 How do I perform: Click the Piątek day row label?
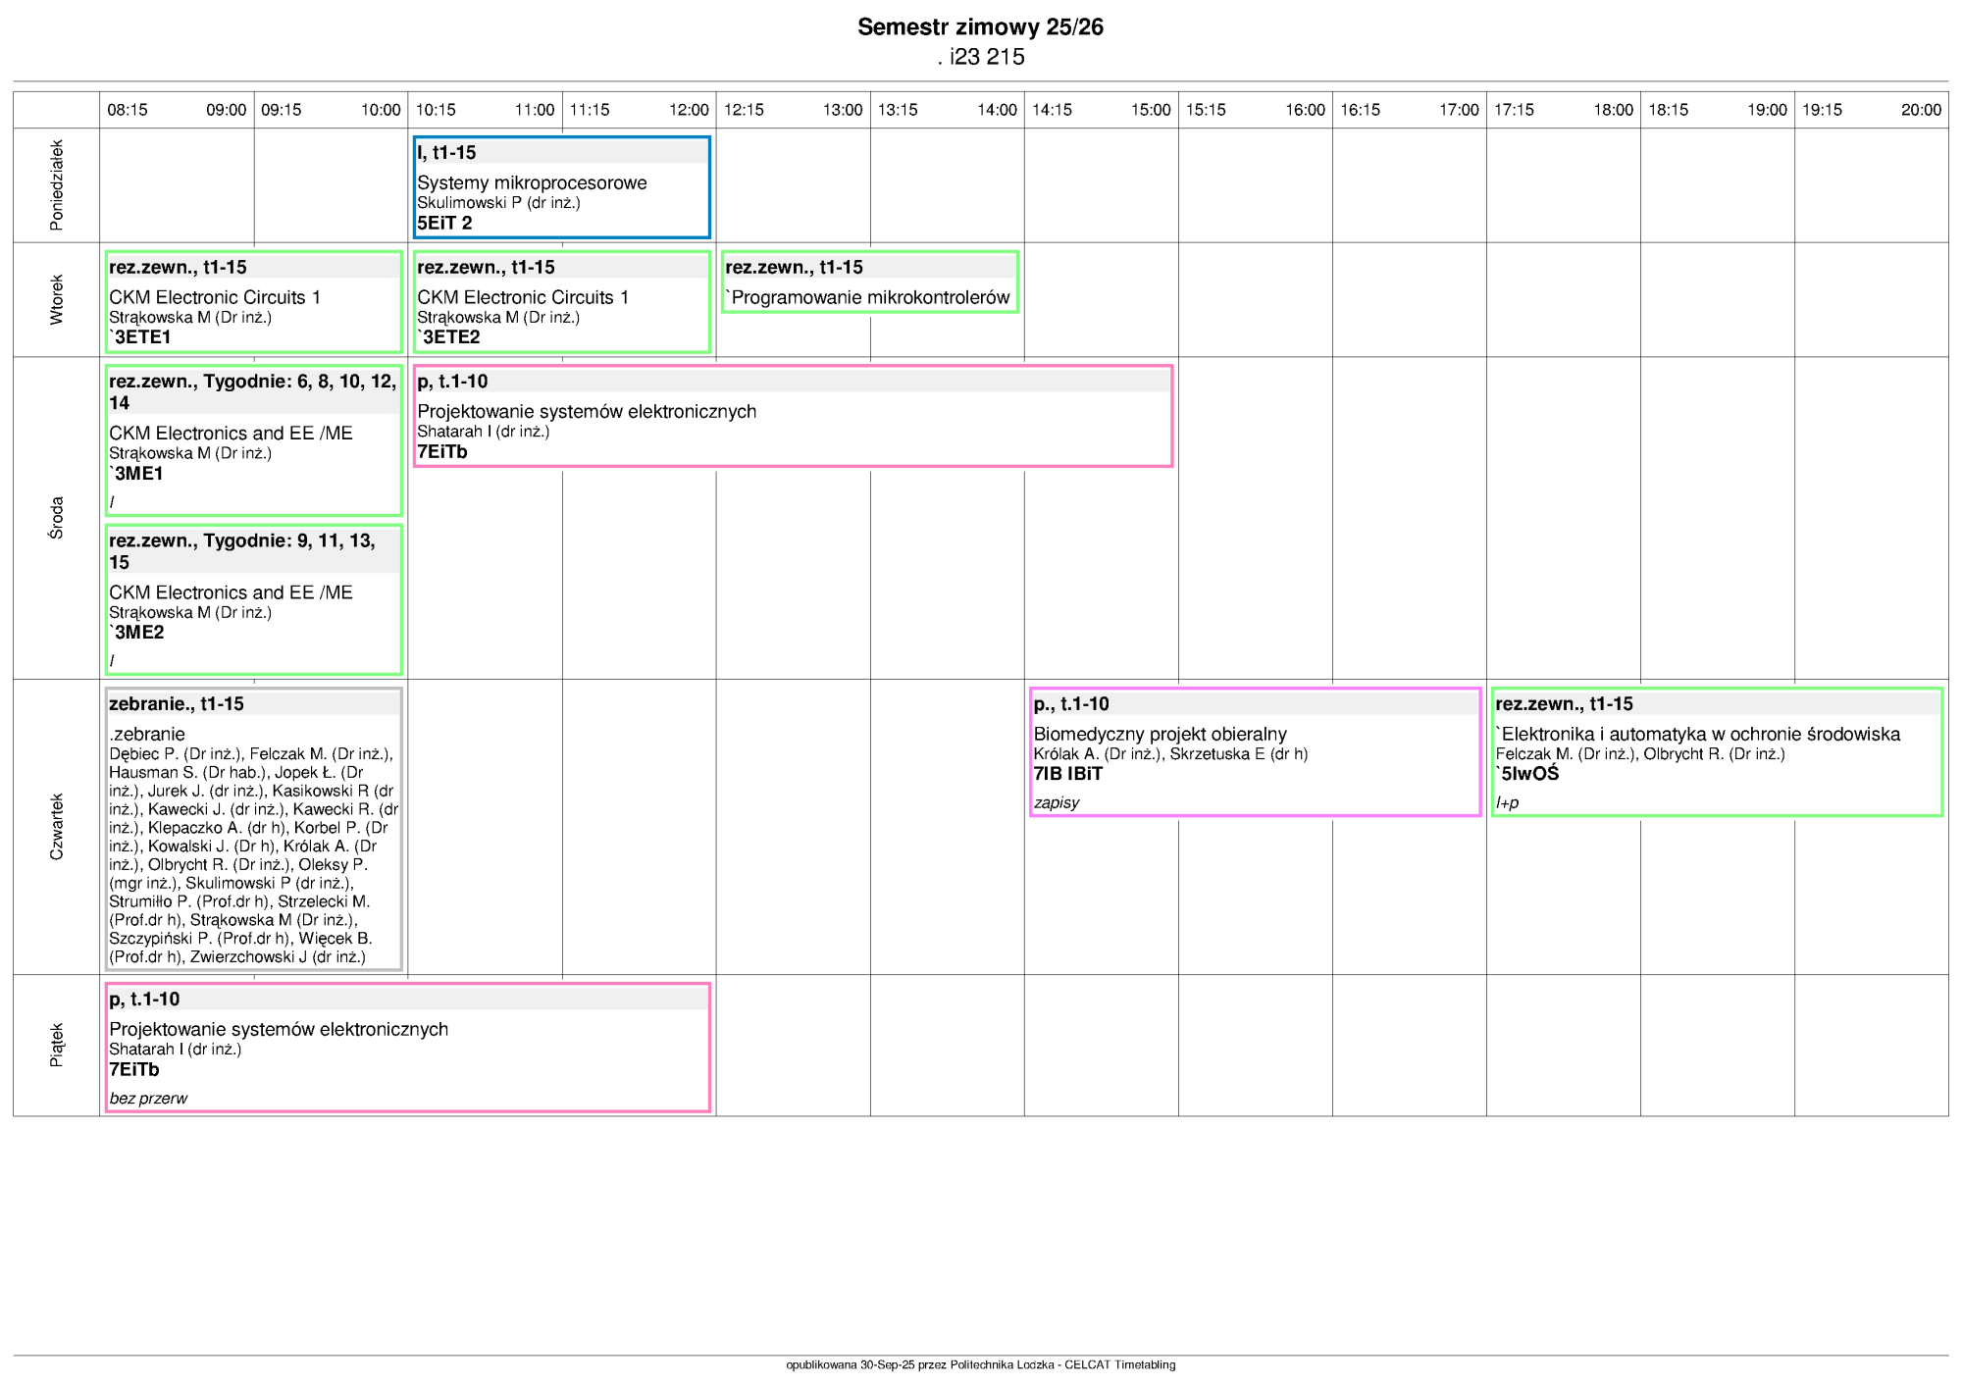tap(56, 1046)
